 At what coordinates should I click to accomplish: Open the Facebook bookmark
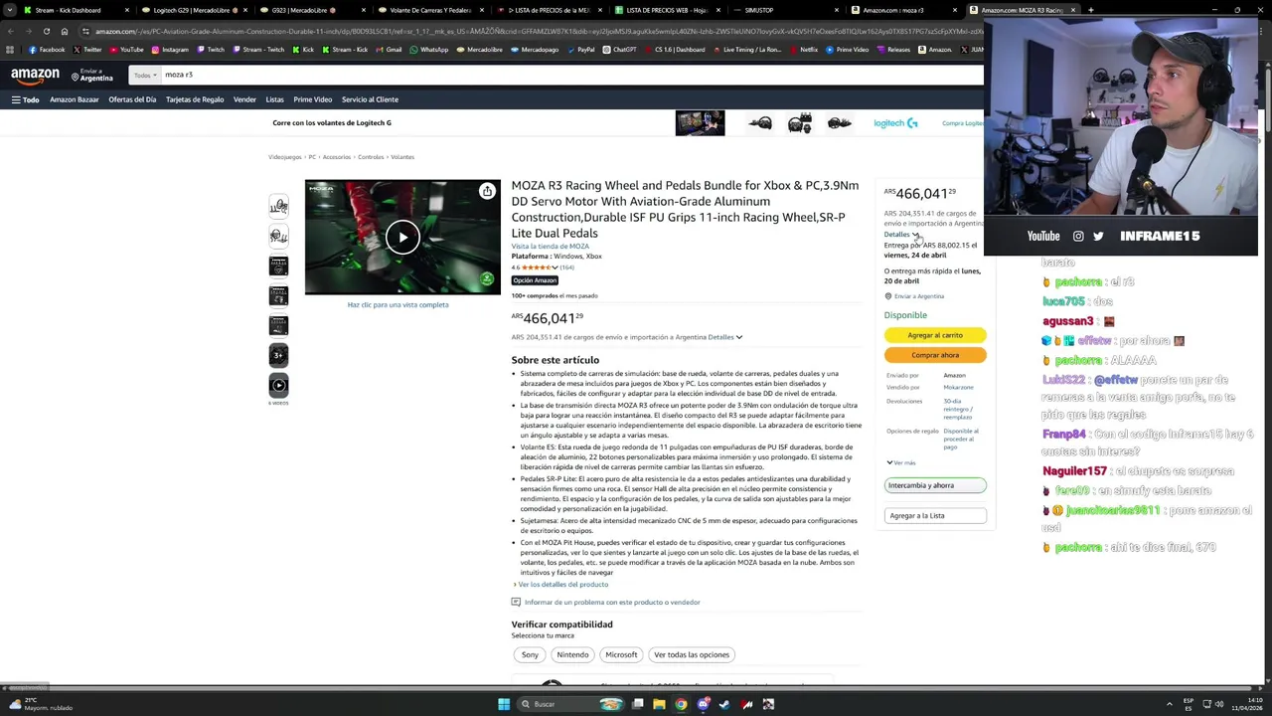click(x=47, y=50)
